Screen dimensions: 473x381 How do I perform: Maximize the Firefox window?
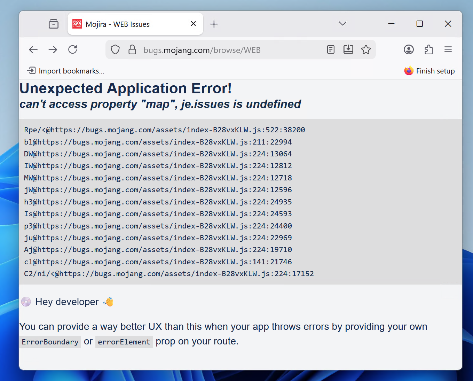pos(420,24)
